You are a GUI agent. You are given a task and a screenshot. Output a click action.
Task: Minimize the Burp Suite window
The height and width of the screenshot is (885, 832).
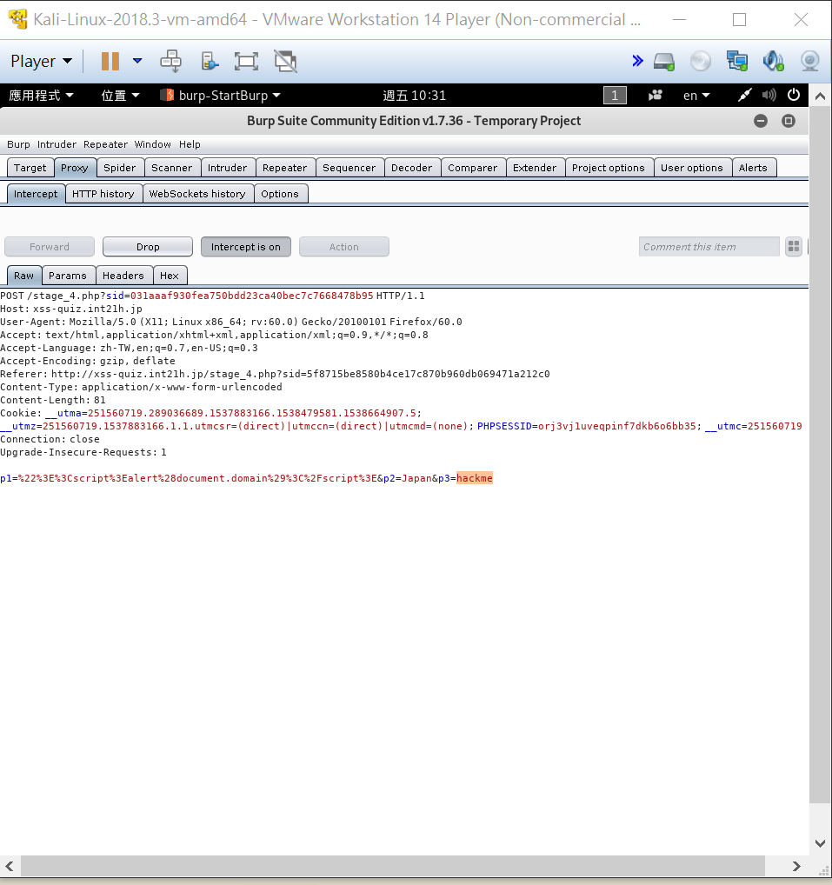click(761, 121)
